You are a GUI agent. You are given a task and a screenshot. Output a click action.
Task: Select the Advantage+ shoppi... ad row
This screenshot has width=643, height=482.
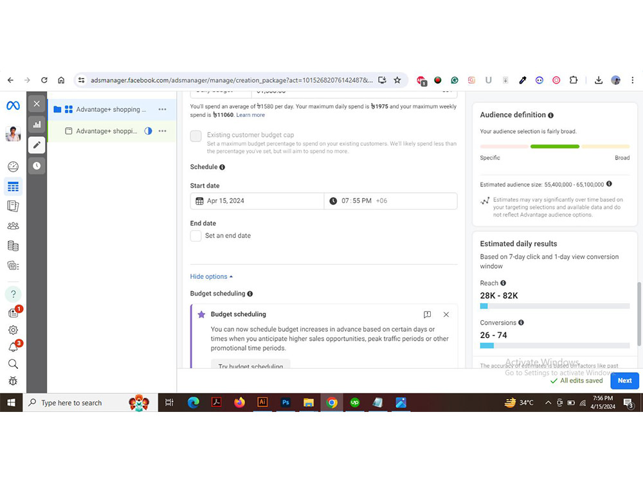pos(112,131)
